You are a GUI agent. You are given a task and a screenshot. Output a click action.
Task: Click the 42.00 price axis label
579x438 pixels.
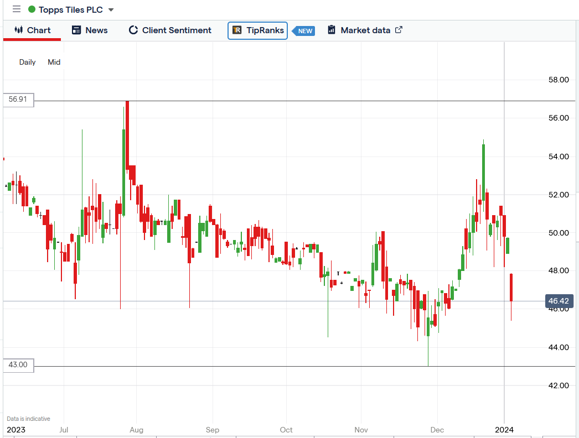click(559, 385)
